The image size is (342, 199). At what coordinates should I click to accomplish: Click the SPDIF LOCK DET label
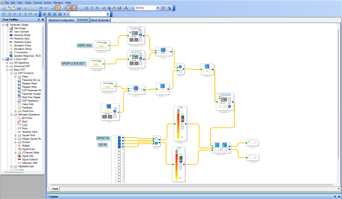tap(73, 63)
